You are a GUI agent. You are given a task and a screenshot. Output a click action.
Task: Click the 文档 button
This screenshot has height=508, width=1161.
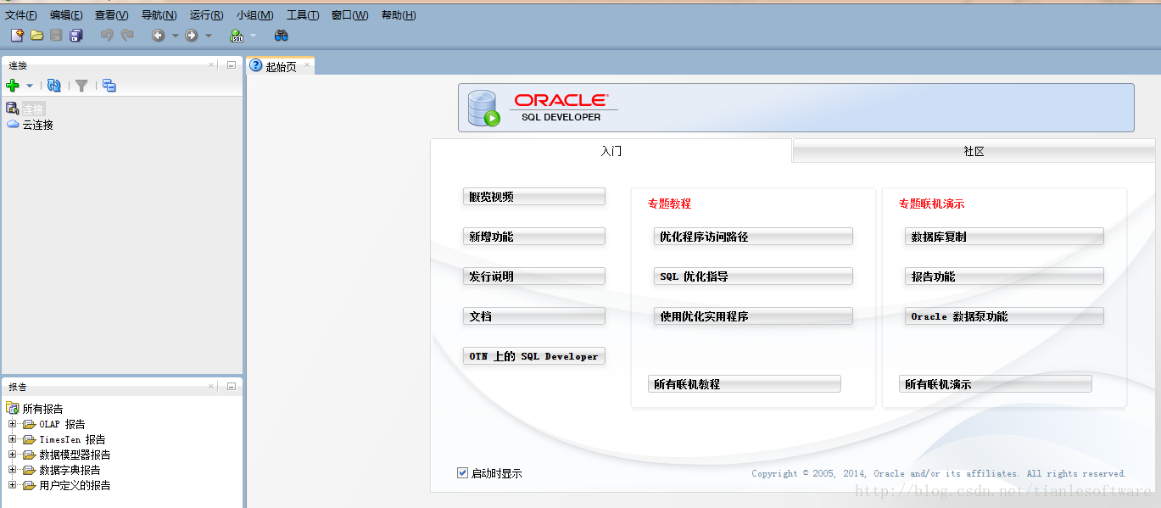pyautogui.click(x=534, y=316)
